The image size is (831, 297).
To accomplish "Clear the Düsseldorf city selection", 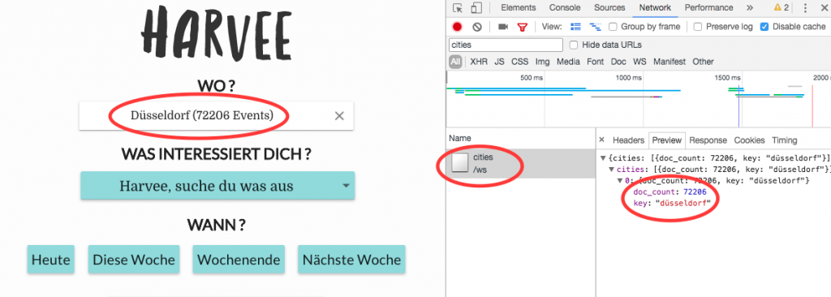I will (x=339, y=115).
